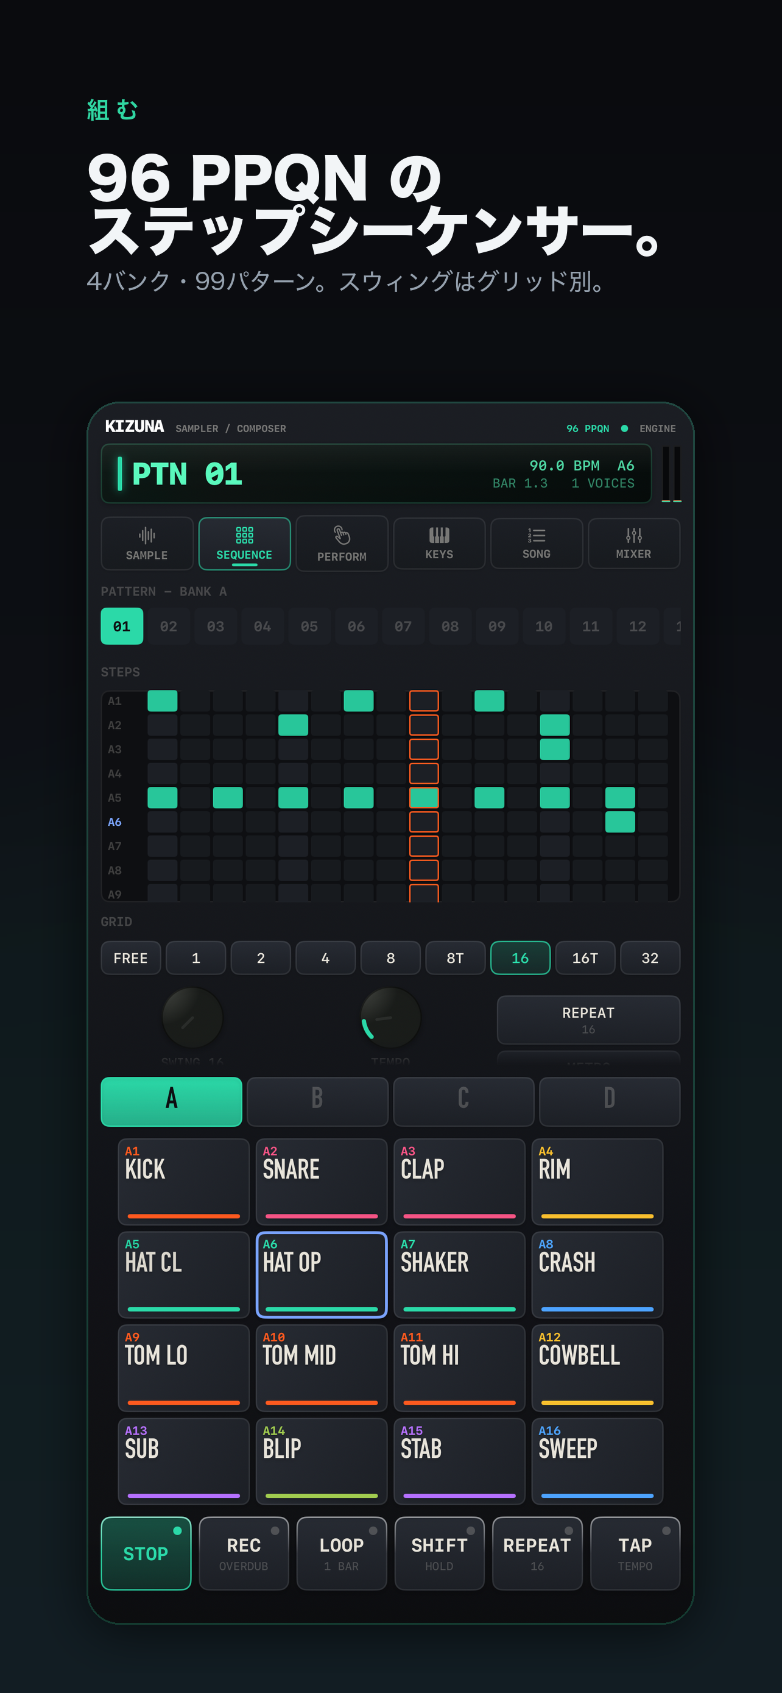
Task: Trigger the A3 CLAP pad
Action: 460,1182
